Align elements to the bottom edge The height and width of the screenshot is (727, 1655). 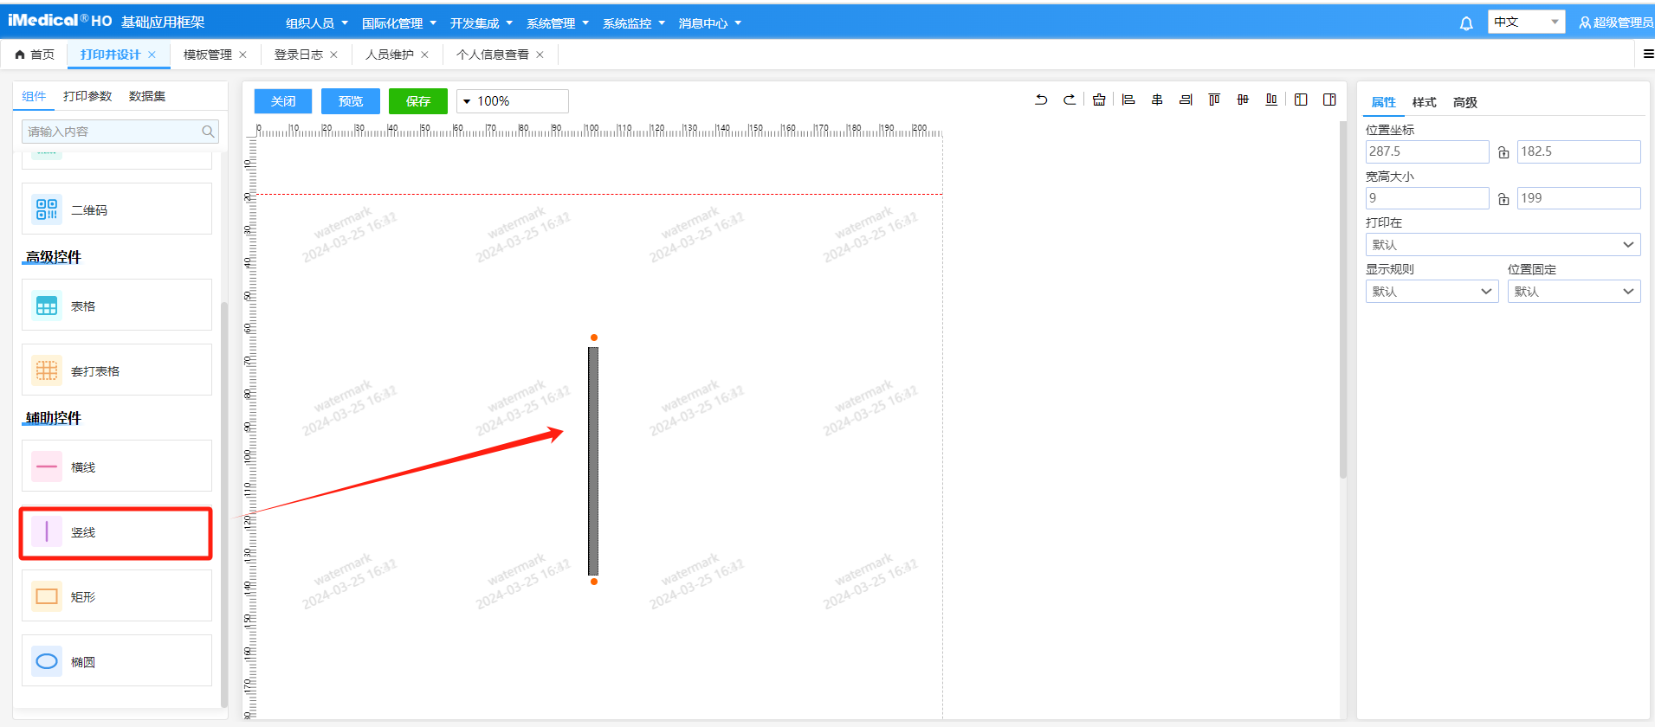1271,100
